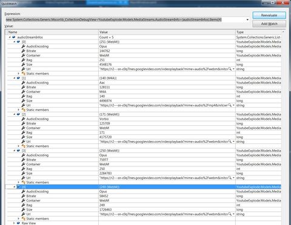
Task: Expand the Raw View node
Action: tap(14, 223)
